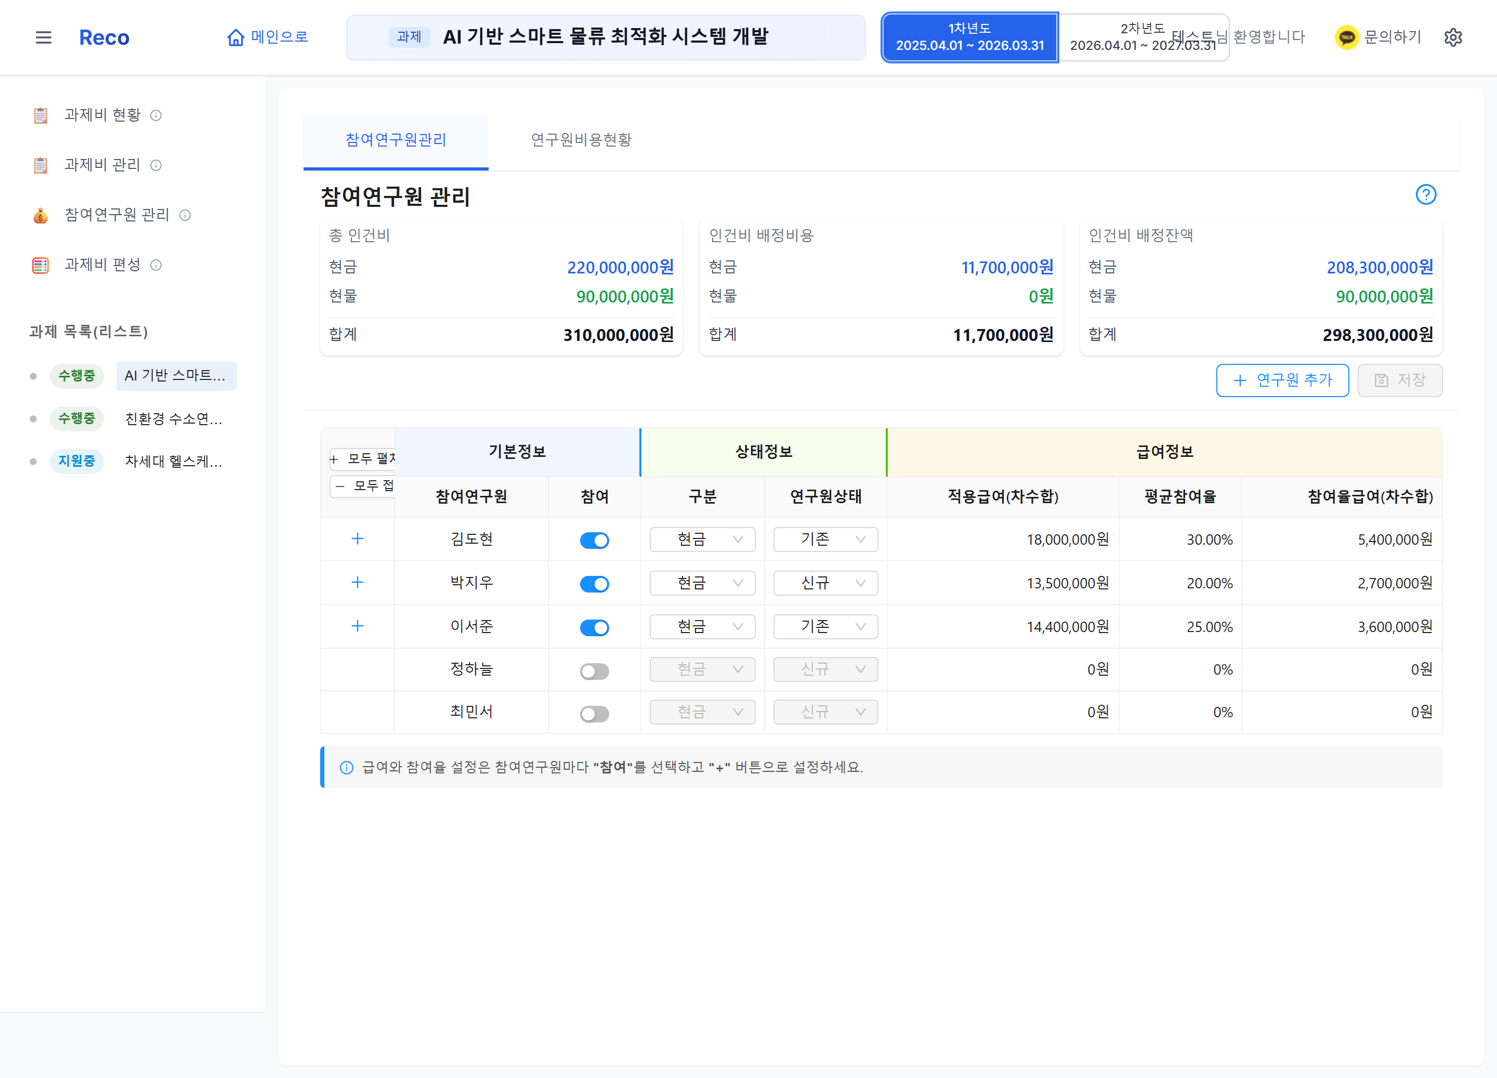Select project 친환경 수소연... in list

point(174,419)
